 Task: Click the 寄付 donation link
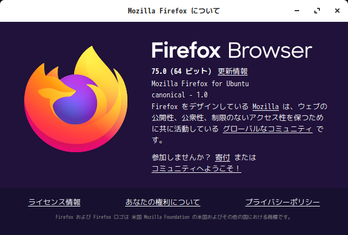222,157
